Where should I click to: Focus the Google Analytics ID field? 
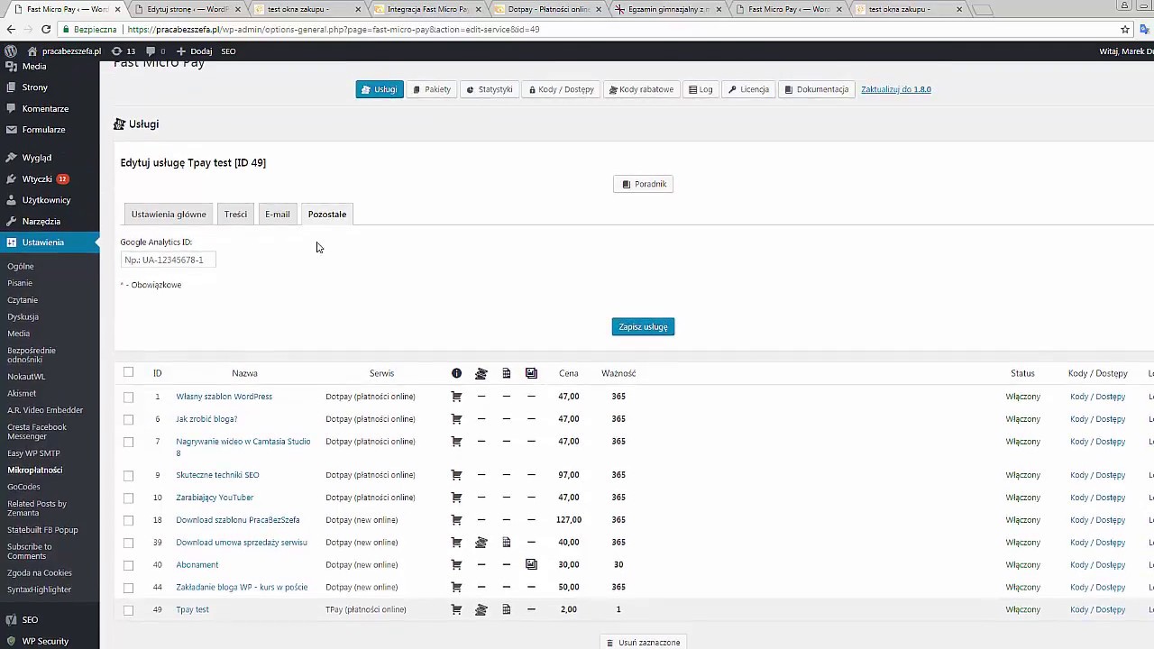pyautogui.click(x=168, y=260)
